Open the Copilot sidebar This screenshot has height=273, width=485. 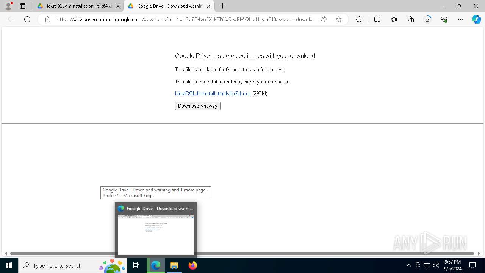[476, 19]
